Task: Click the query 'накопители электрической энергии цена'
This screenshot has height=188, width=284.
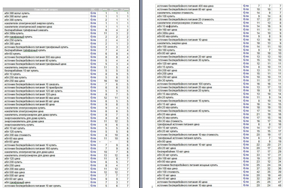Action: (x=28, y=27)
